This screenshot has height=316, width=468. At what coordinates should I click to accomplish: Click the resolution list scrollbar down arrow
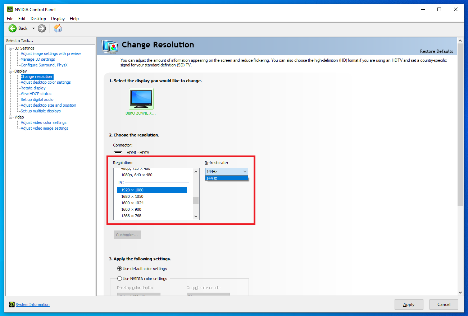coord(196,216)
